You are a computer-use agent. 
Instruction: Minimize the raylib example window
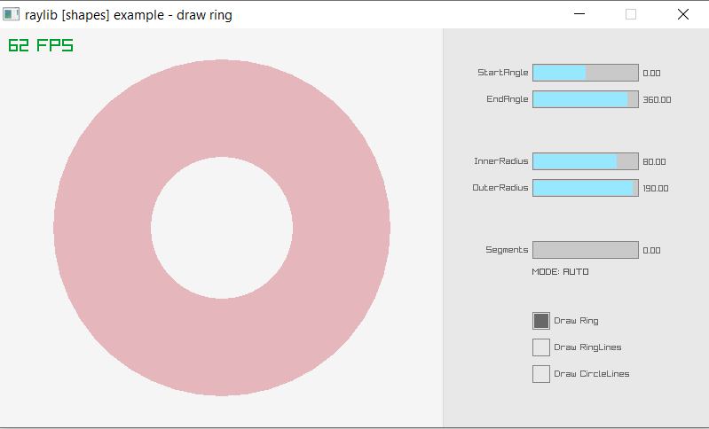pos(580,14)
